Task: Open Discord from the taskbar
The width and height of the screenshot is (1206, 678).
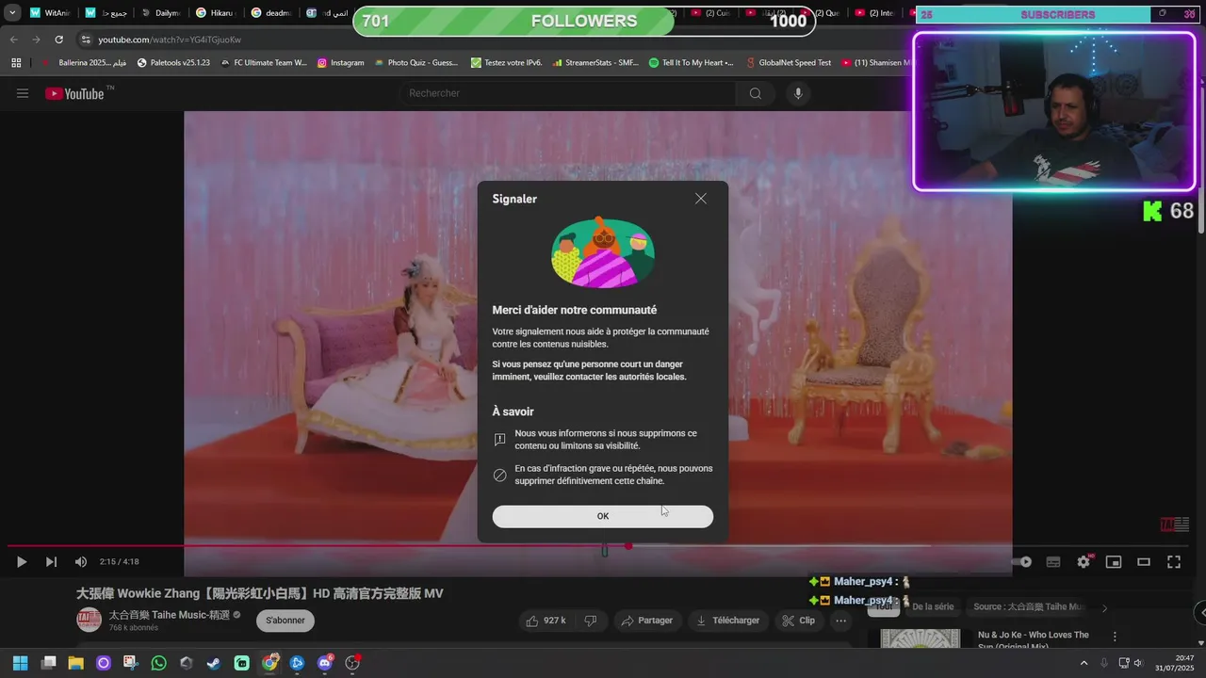Action: coord(325,663)
